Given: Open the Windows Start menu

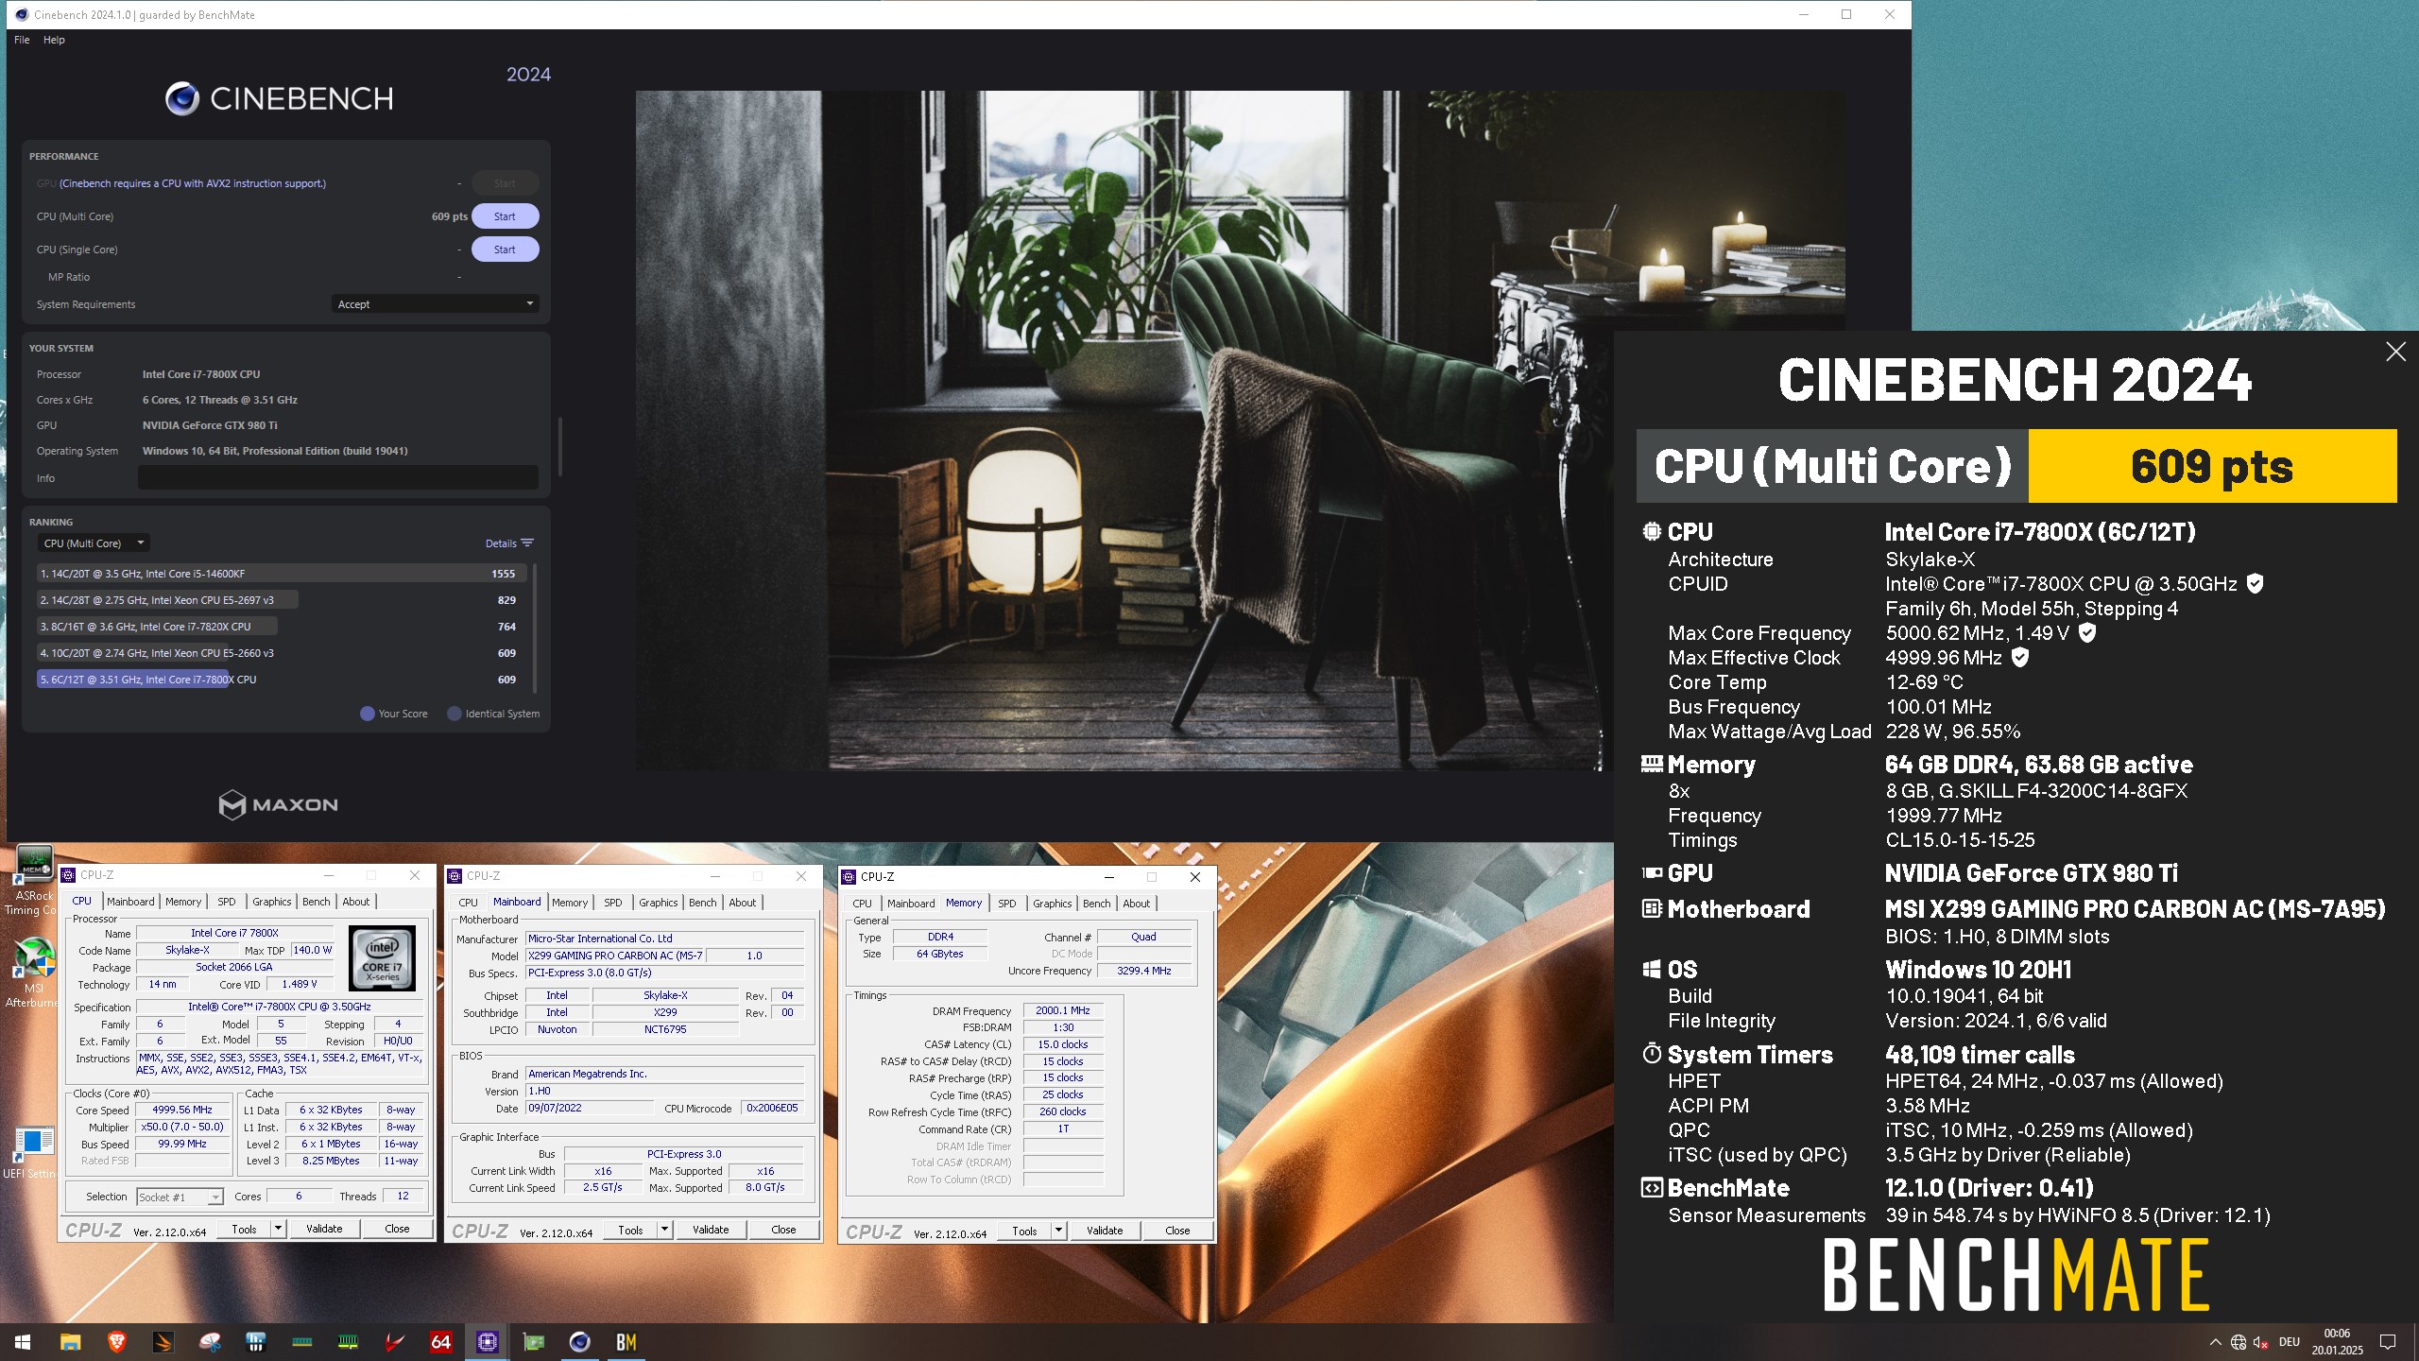Looking at the screenshot, I should click(x=23, y=1342).
